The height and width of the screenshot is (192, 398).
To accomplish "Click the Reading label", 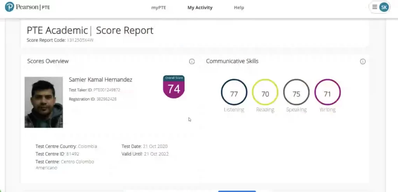I will click(x=265, y=110).
